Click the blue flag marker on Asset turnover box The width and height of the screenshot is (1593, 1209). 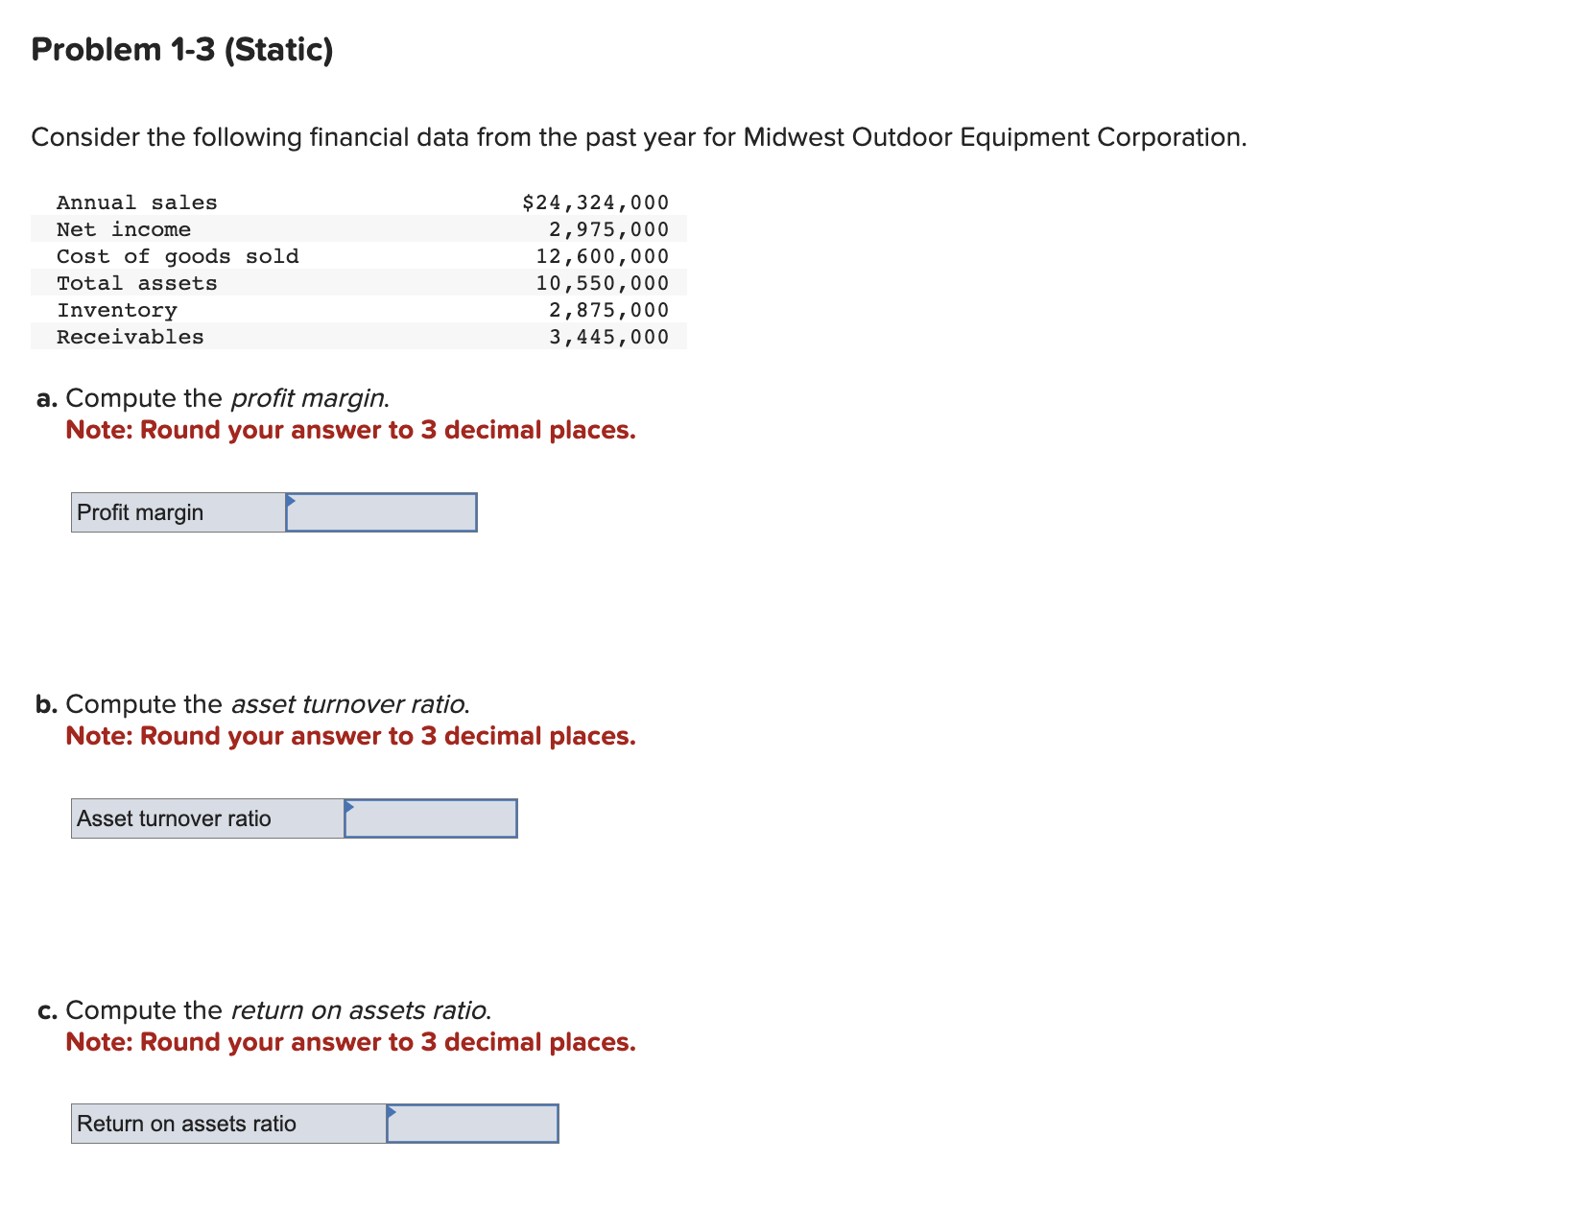pos(349,807)
